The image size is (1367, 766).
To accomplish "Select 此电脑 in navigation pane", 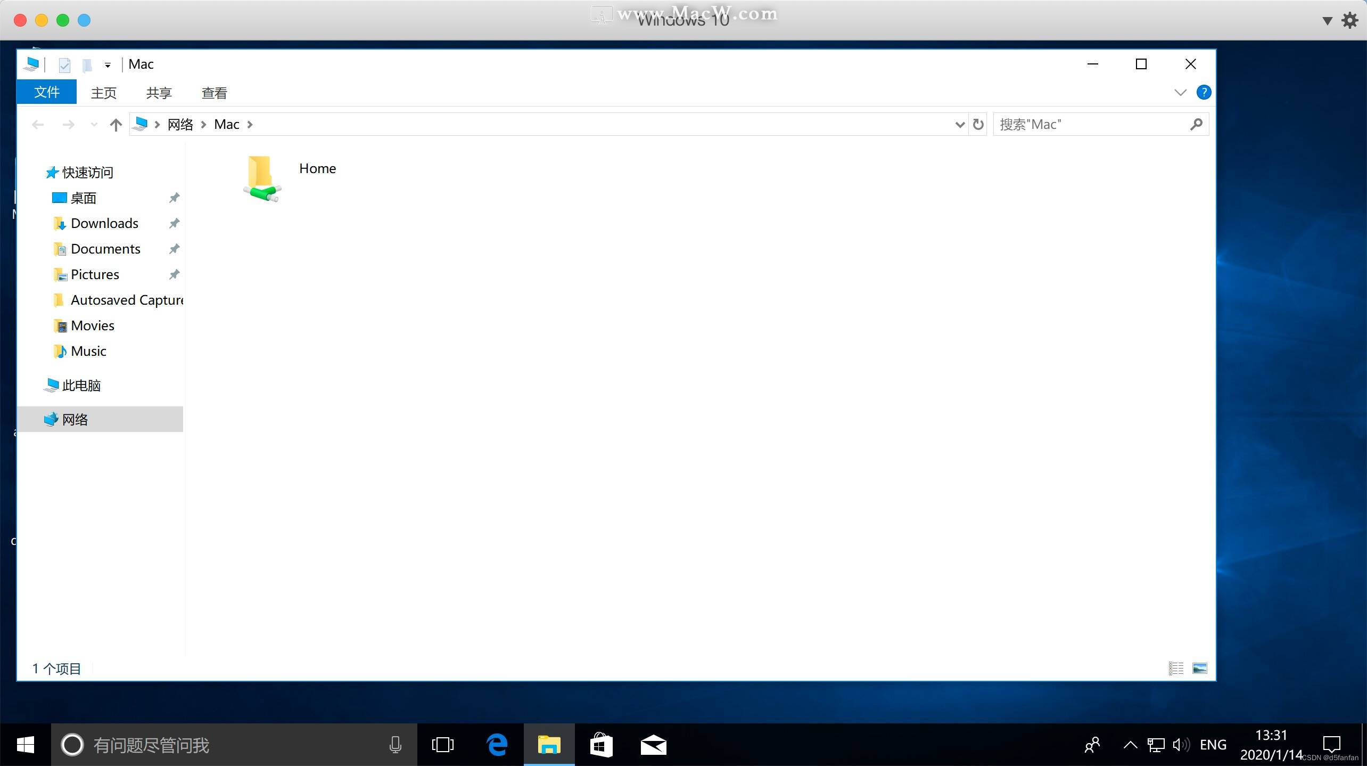I will click(x=81, y=385).
